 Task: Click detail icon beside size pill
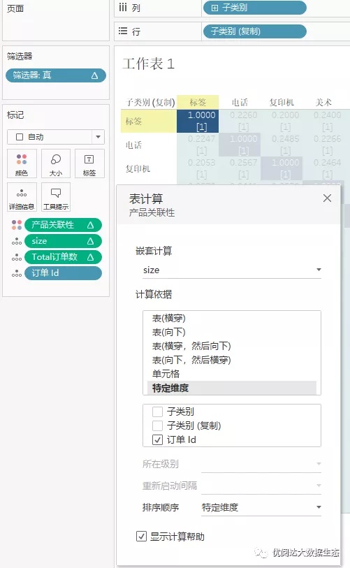pos(17,241)
